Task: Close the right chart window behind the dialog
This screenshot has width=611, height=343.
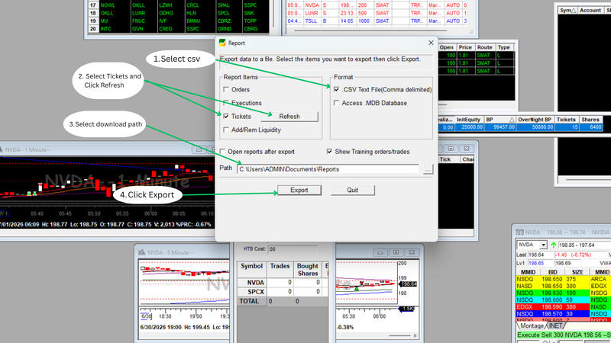Action: click(x=412, y=252)
